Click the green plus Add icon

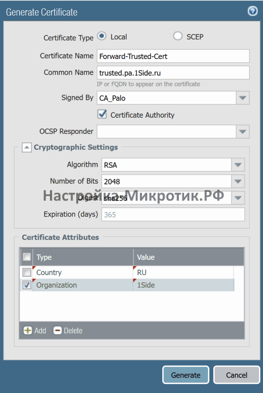28,331
